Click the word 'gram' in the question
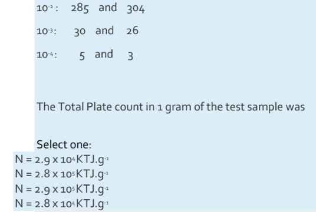The height and width of the screenshot is (212, 316). point(178,108)
